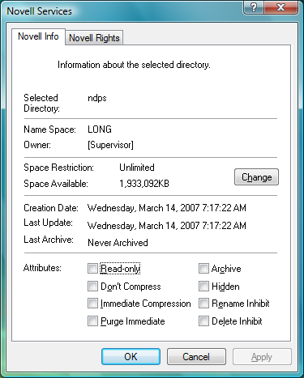Tick the Don't Compress checkbox
This screenshot has height=378, width=304.
92,286
